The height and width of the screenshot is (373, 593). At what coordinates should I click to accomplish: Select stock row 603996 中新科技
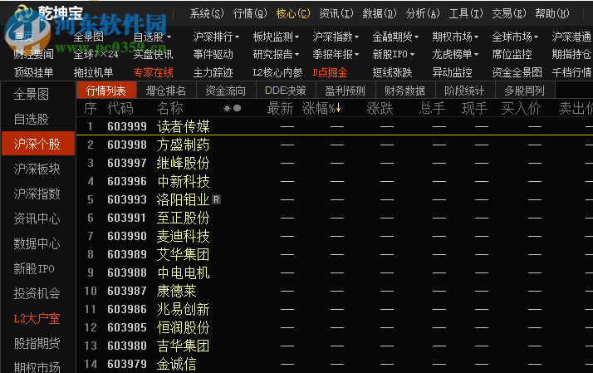335,181
